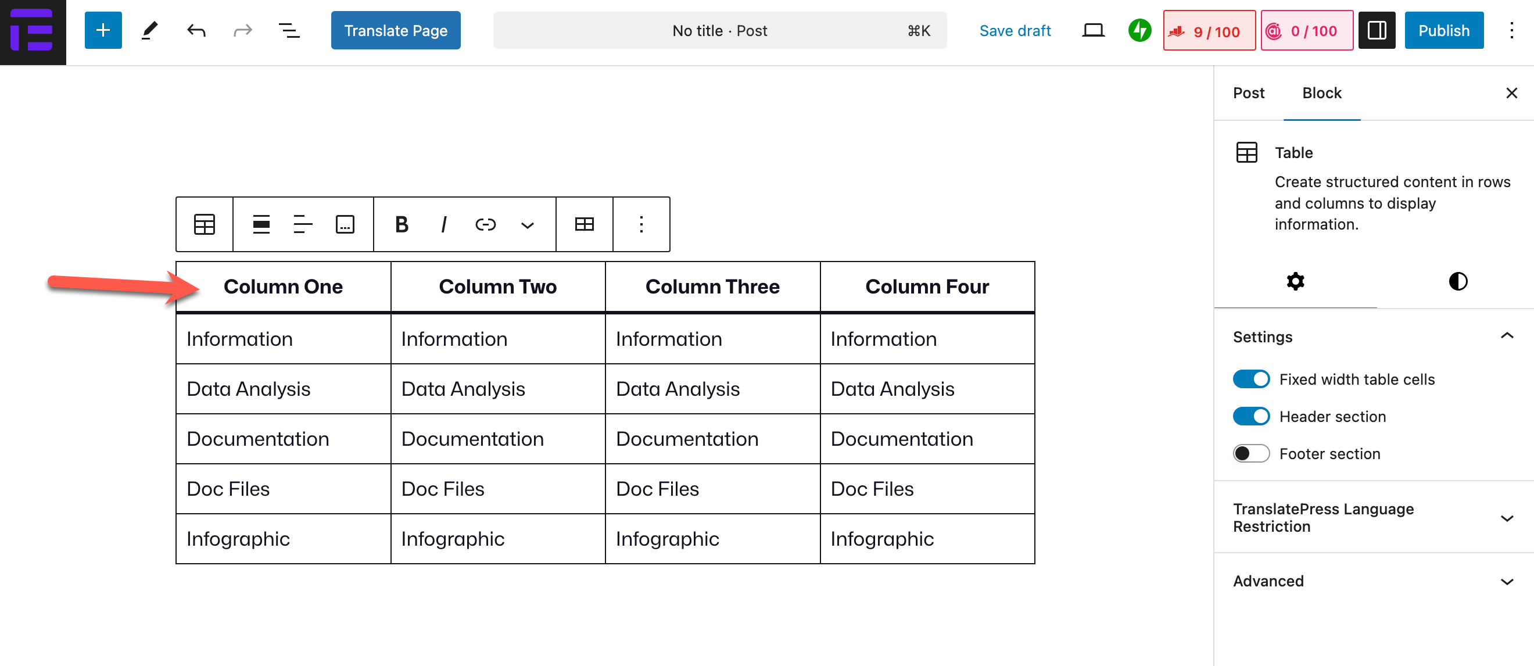Close the settings sidebar with the X
Screen dimensions: 1534x666
click(x=1511, y=93)
